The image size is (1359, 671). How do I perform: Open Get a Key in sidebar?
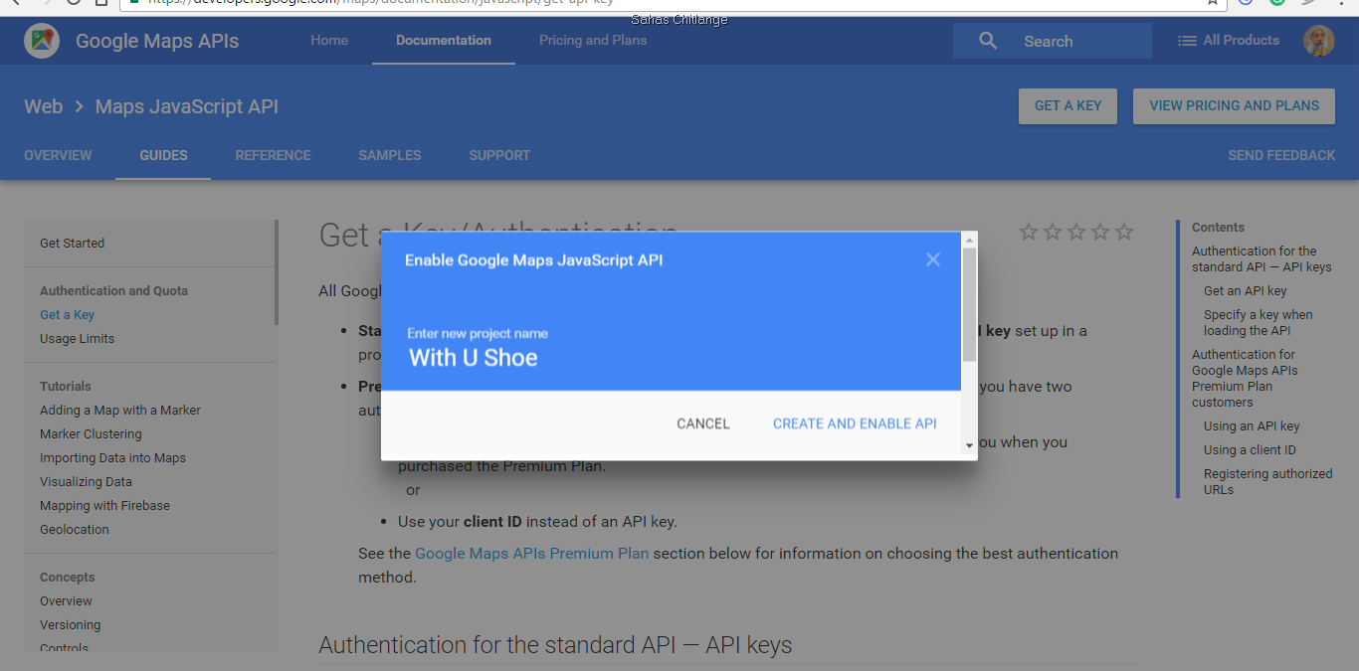[67, 314]
